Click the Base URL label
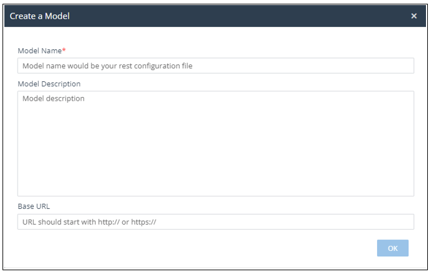Image resolution: width=431 pixels, height=274 pixels. click(x=33, y=205)
